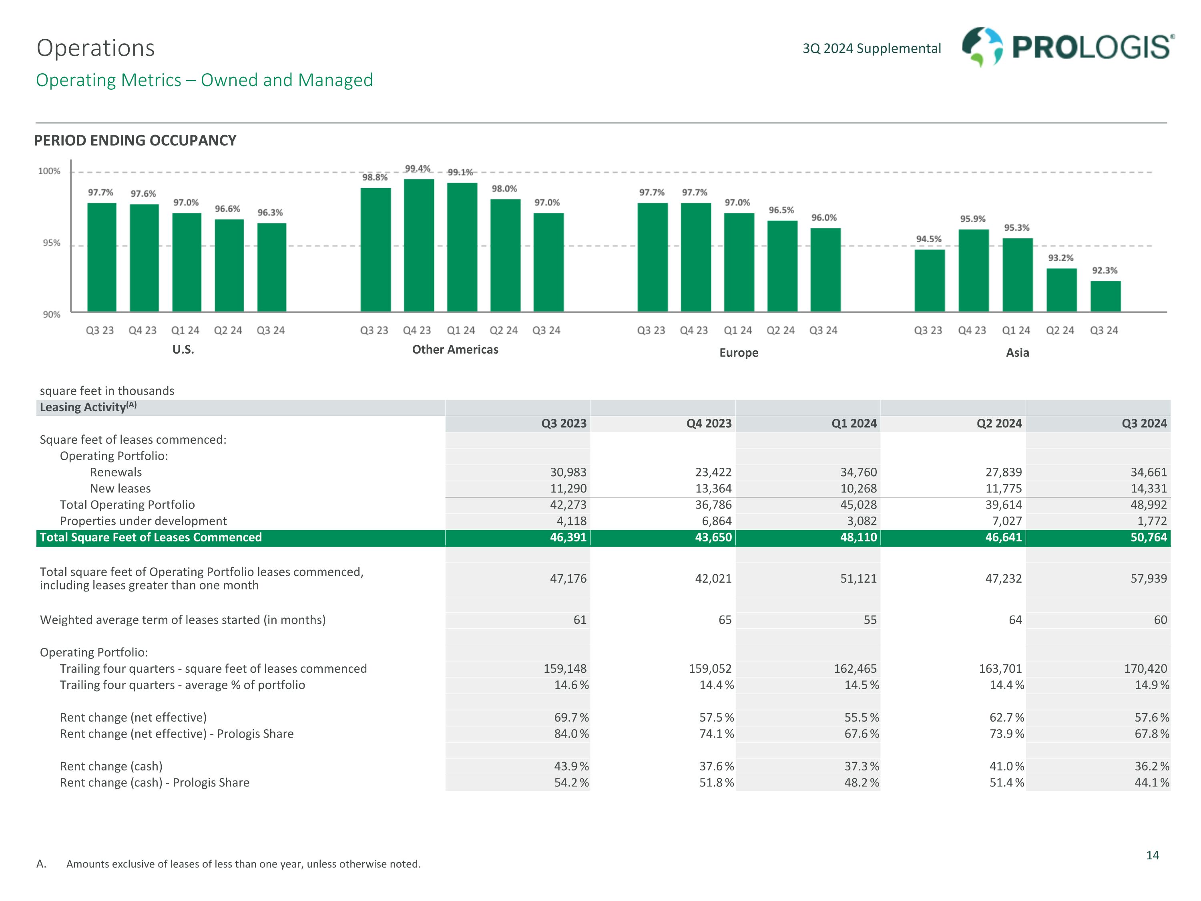1201x901 pixels.
Task: Click the 3Q 2024 Supplemental header text
Action: click(872, 48)
